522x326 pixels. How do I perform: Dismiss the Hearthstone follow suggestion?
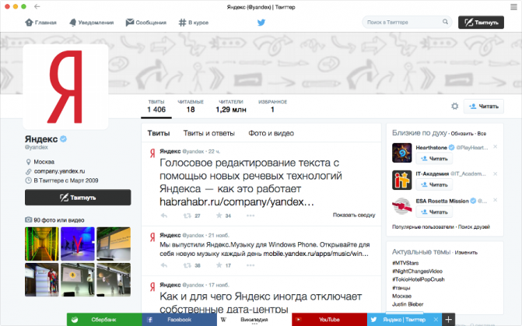pyautogui.click(x=496, y=146)
